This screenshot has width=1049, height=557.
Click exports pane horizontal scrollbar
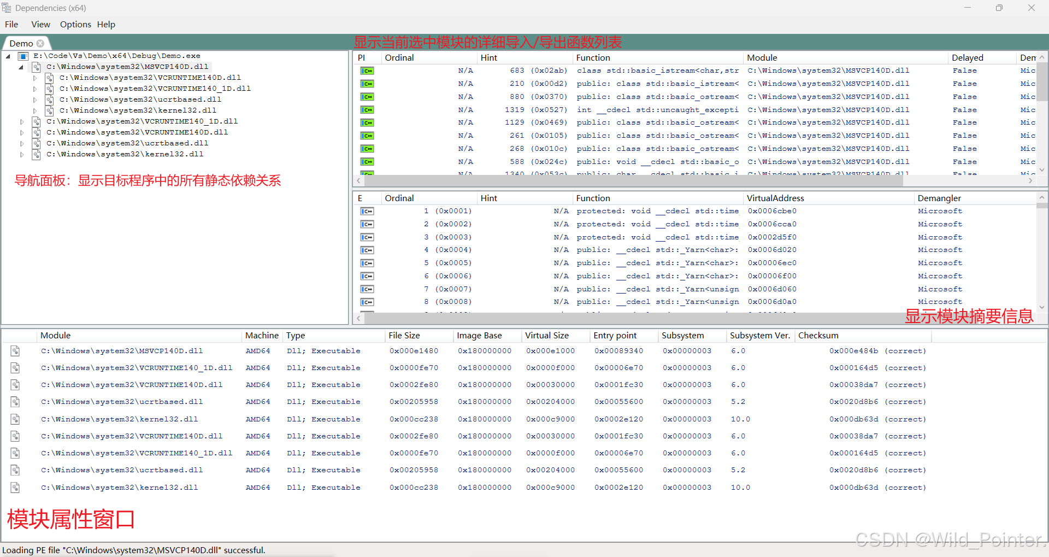click(x=634, y=318)
